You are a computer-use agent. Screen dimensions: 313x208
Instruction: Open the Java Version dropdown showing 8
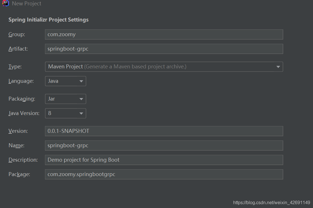click(65, 113)
